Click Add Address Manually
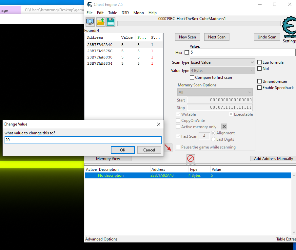 tap(273, 159)
